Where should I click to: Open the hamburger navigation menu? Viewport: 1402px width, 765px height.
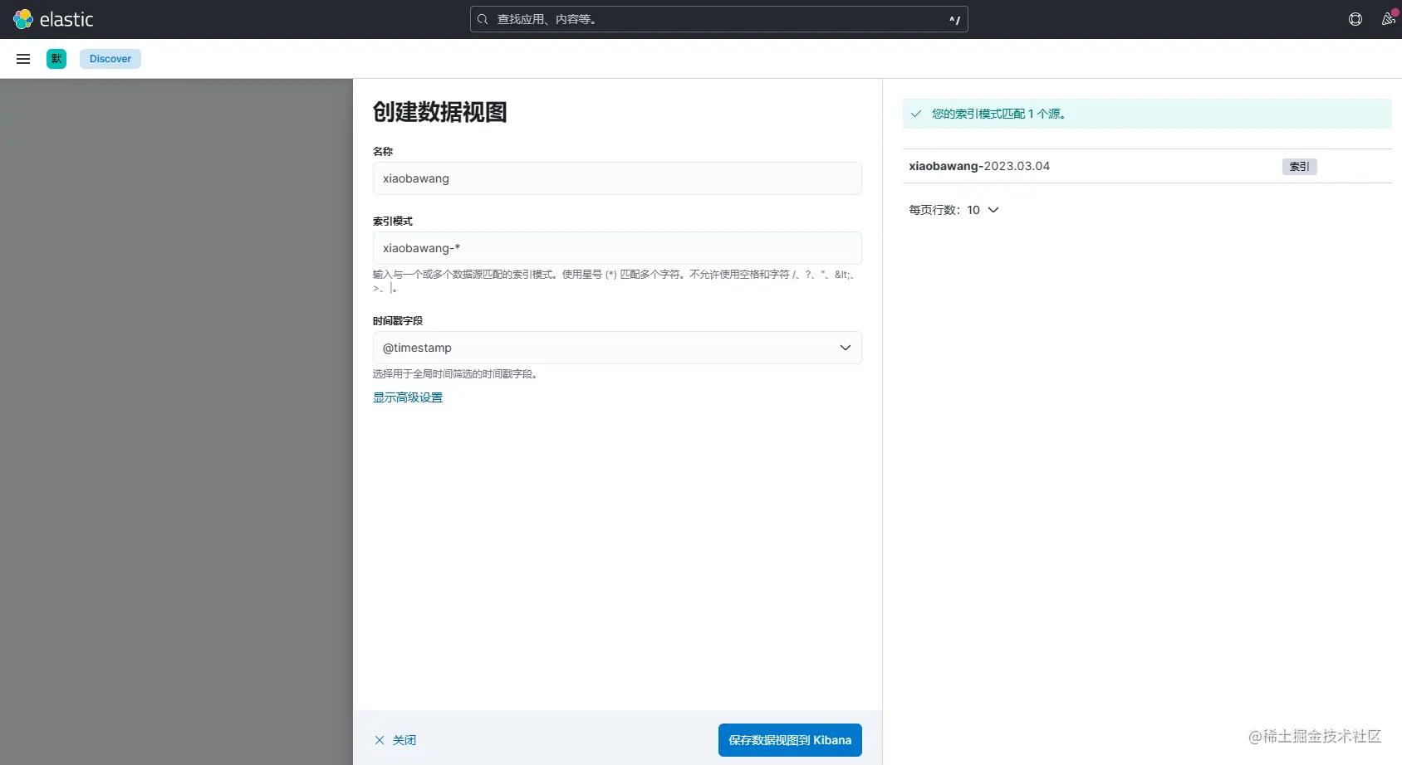click(22, 58)
